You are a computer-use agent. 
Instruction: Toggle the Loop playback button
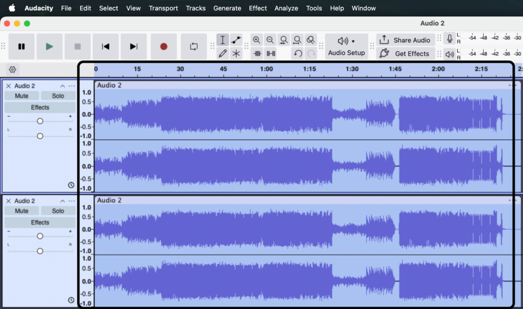point(194,46)
